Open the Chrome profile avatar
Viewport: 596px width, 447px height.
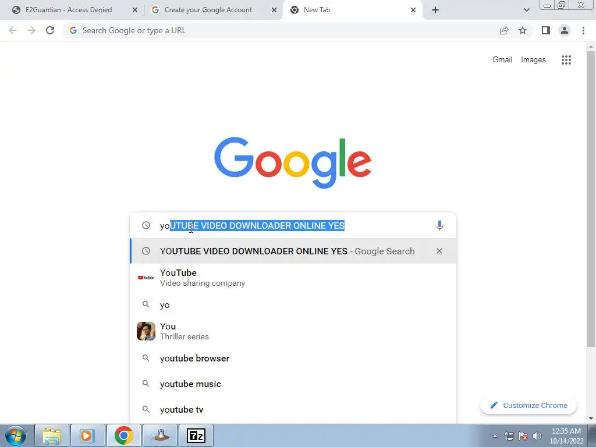point(565,30)
